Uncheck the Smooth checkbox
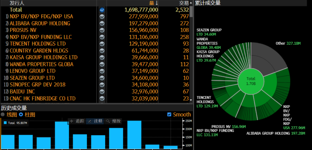312x150 pixels. pyautogui.click(x=169, y=114)
